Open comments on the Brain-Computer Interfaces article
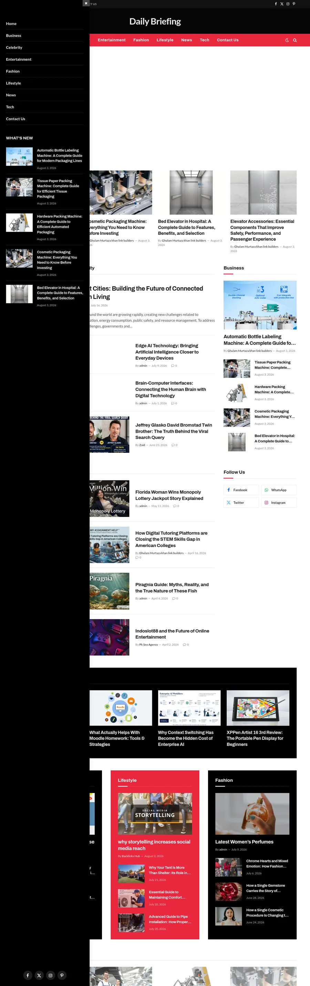This screenshot has height=986, width=310. tap(174, 403)
